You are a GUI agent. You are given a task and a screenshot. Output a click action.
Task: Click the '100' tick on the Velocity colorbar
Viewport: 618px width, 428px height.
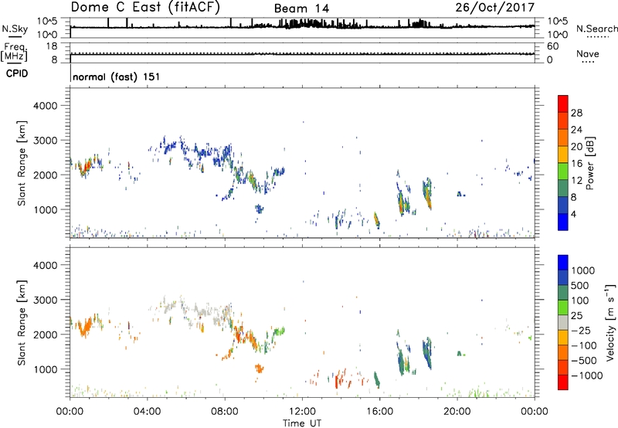point(579,301)
